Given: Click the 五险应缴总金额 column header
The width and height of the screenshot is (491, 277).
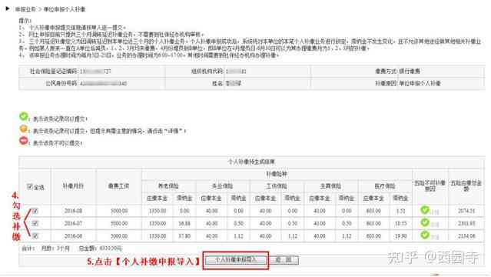Looking at the screenshot, I should [466, 185].
